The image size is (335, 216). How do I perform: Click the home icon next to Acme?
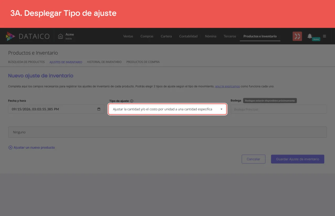pos(60,36)
